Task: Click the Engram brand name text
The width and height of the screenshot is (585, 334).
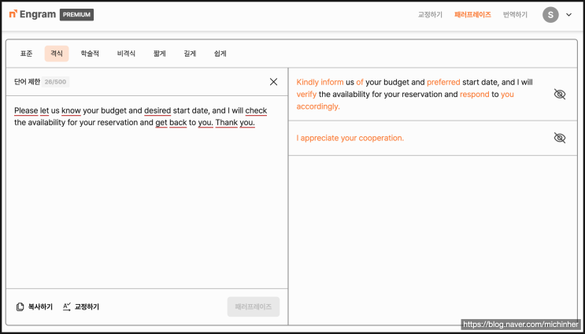Action: tap(38, 14)
